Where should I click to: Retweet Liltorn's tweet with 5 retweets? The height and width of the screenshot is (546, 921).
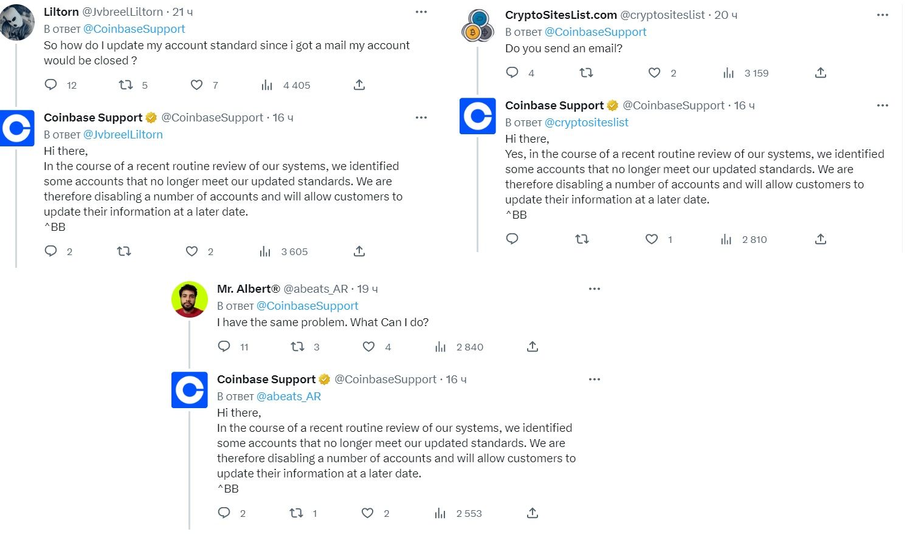click(126, 85)
